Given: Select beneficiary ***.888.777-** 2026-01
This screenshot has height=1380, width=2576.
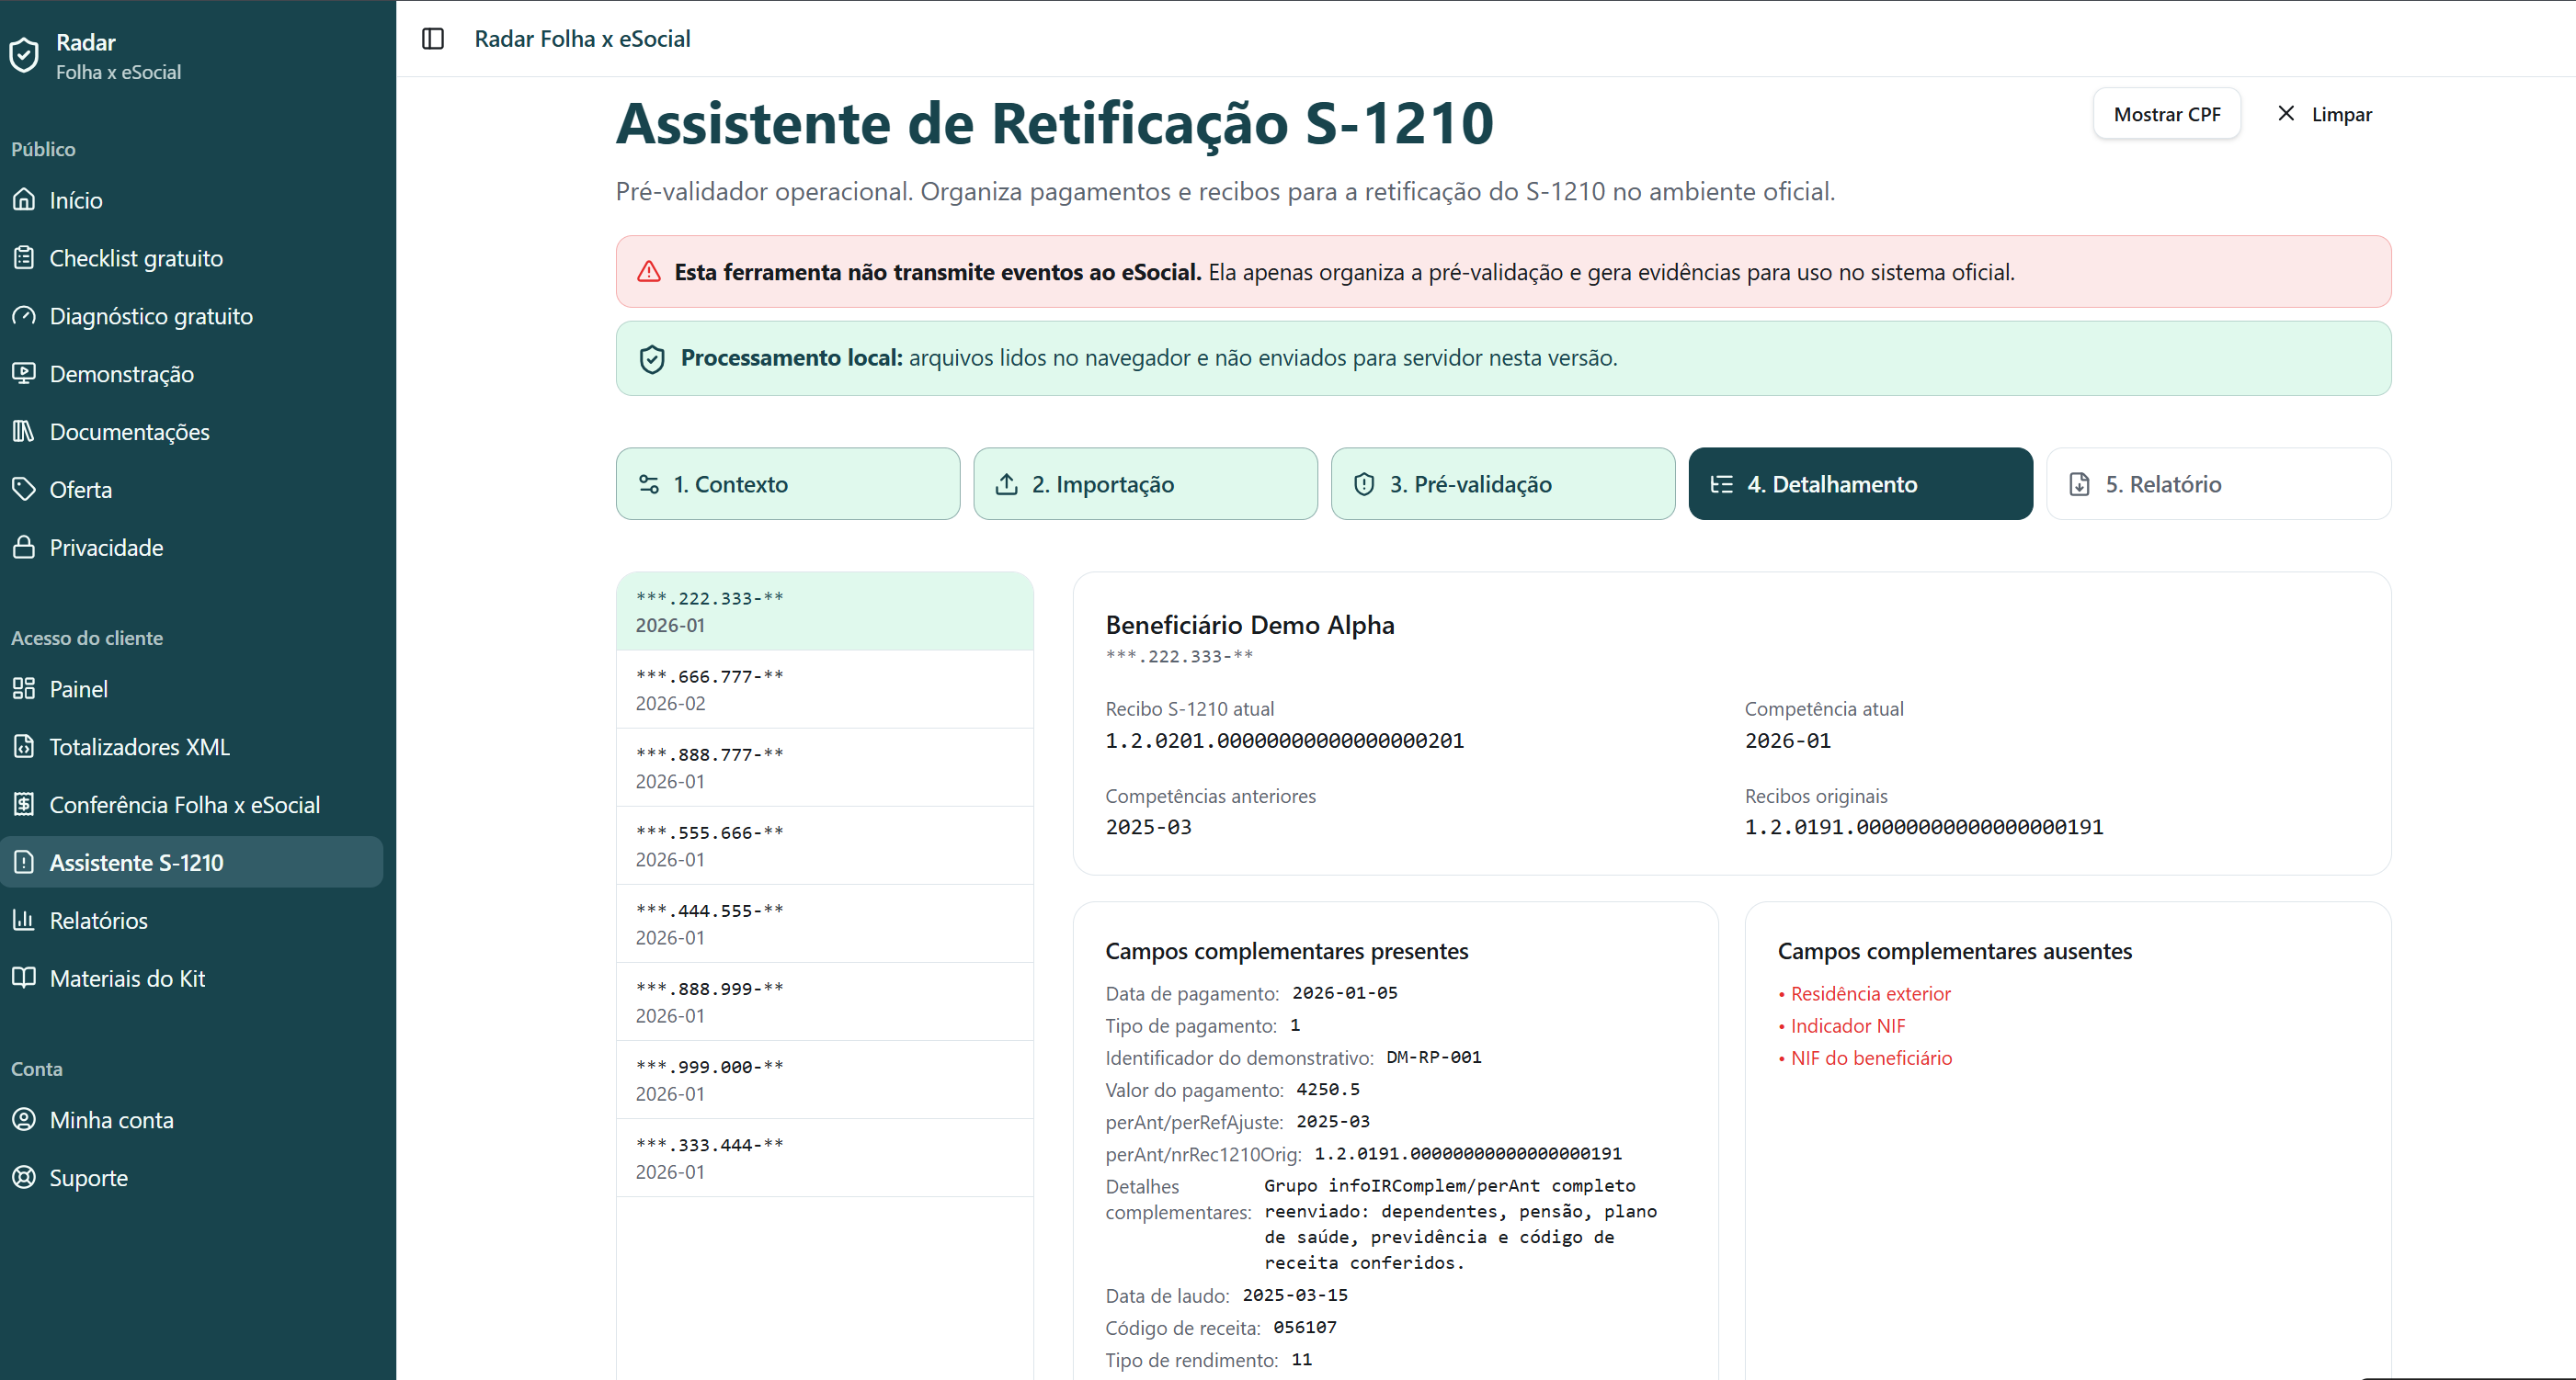Looking at the screenshot, I should tap(825, 767).
